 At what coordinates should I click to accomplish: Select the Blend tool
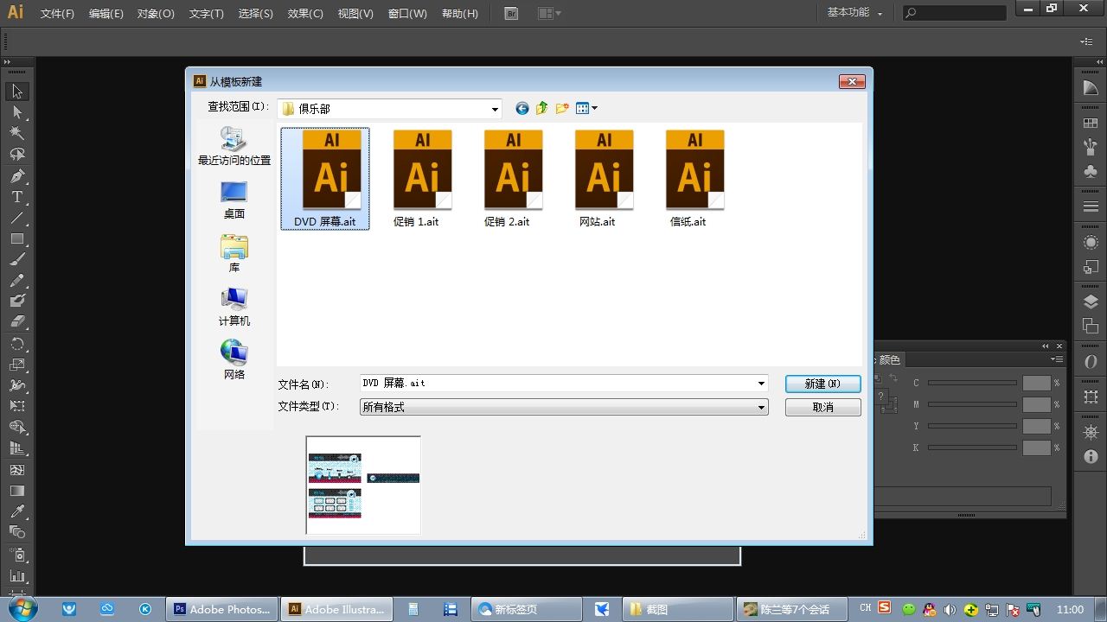tap(17, 531)
